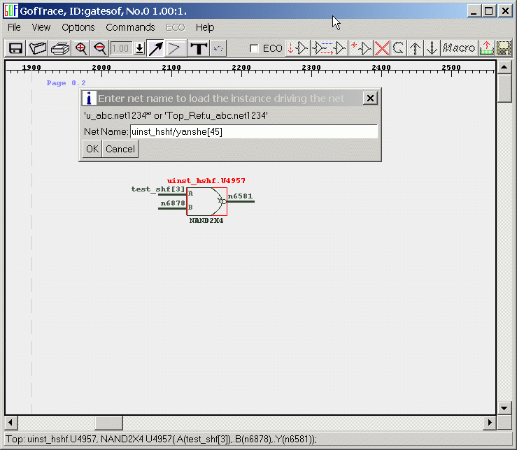The height and width of the screenshot is (450, 517).
Task: Open the View menu
Action: 41,27
